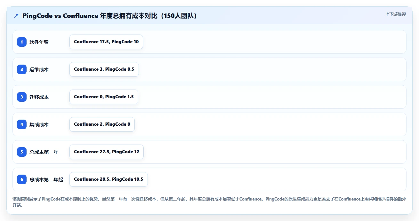Image resolution: width=419 pixels, height=221 pixels.
Task: Open the Confluence 20.5, PingCode 10.5 chip
Action: [x=109, y=179]
